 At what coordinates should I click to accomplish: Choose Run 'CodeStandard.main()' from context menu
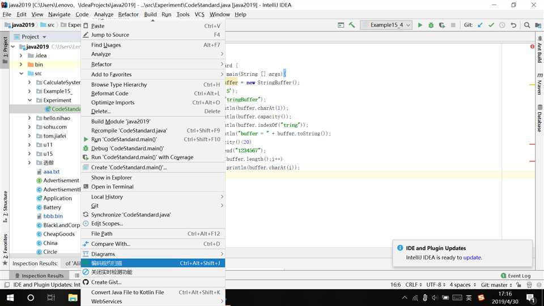(152, 139)
